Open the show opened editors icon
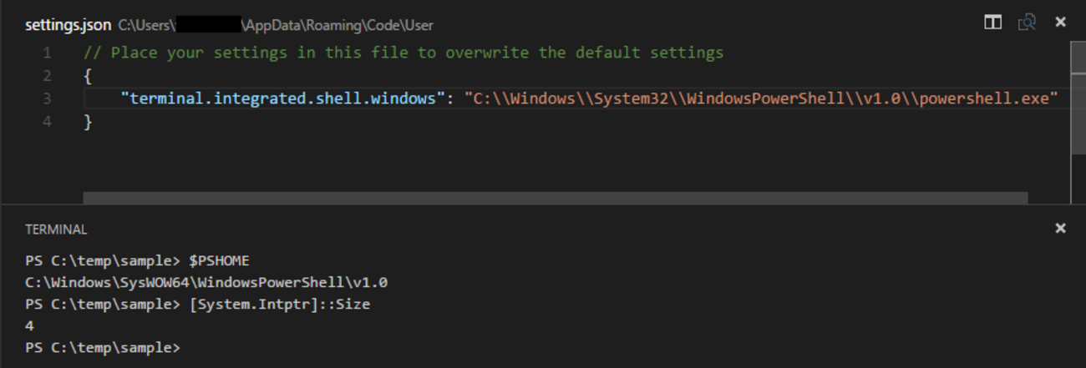Screen dimensions: 1086x368 click(1027, 23)
